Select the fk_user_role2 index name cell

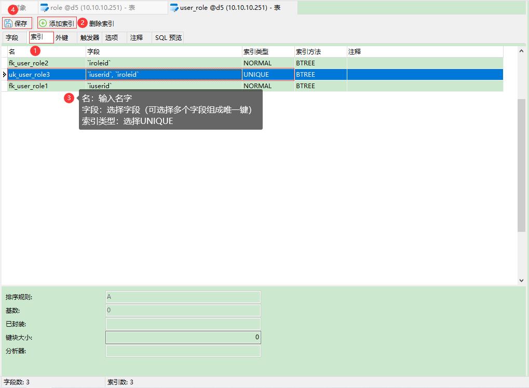(x=47, y=63)
